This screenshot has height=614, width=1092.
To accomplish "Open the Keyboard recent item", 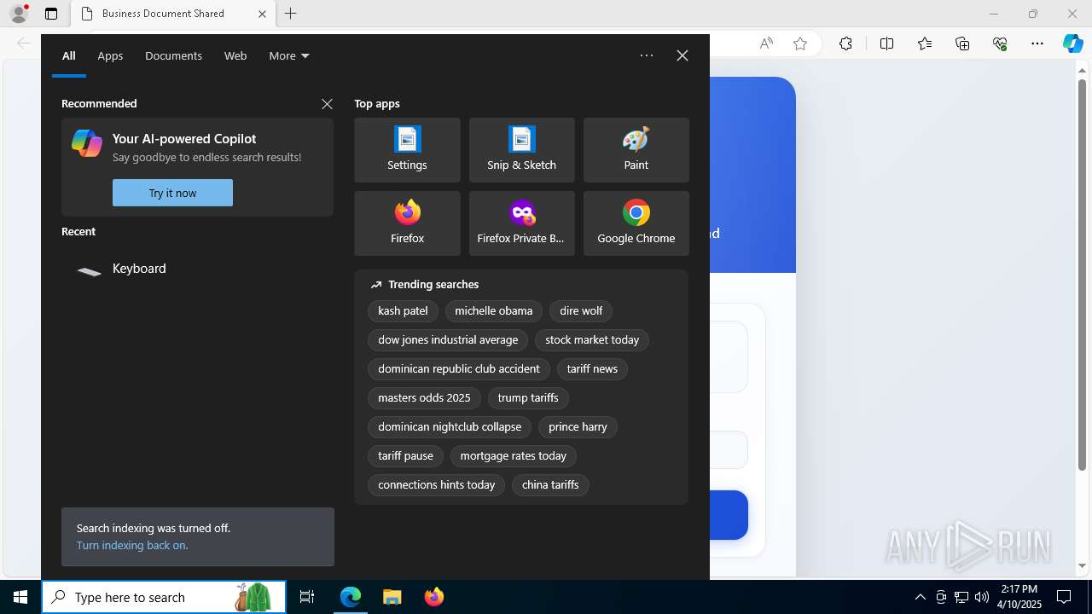I will [x=197, y=269].
